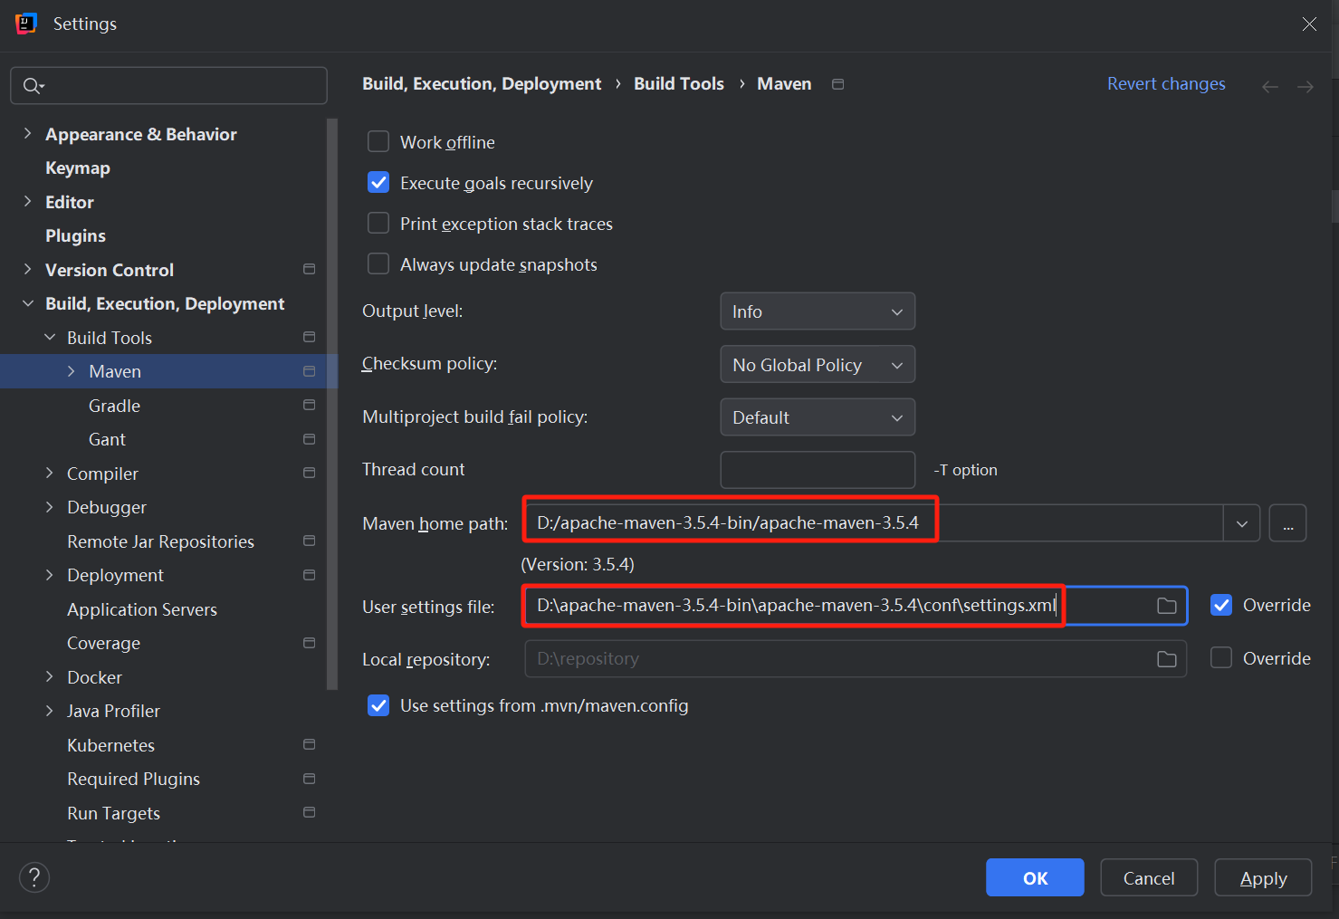Screen dimensions: 1339x919
Task: Click project icon on Deployment row
Action: click(x=309, y=575)
